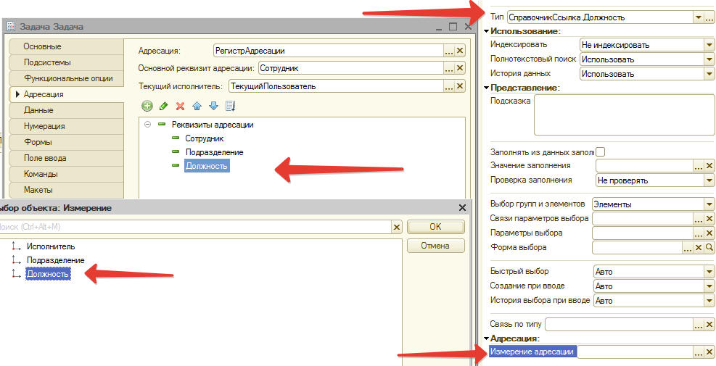This screenshot has height=366, width=716.
Task: Collapse the Представление properties section
Action: tap(486, 87)
